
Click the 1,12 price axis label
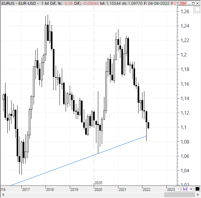[x=185, y=113]
